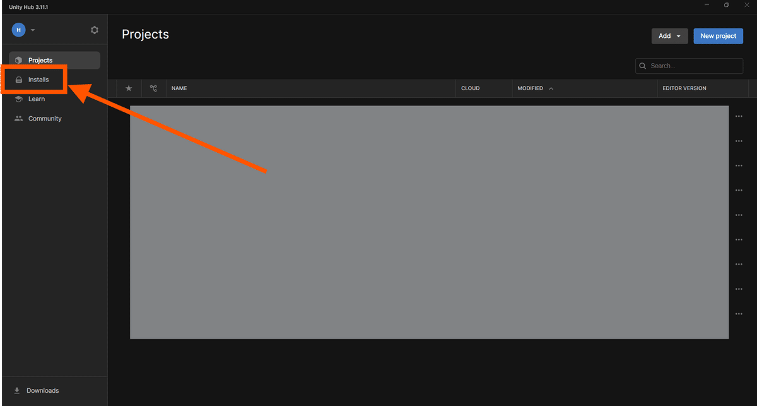The height and width of the screenshot is (406, 757).
Task: Open the last project's three-dot menu
Action: [739, 314]
